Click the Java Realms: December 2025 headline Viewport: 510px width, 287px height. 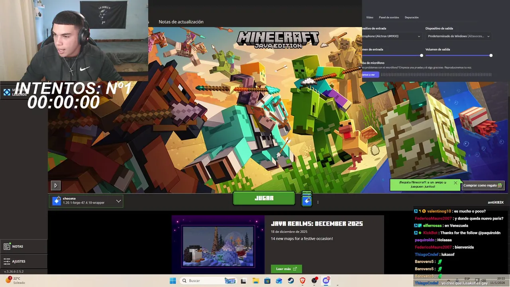pyautogui.click(x=317, y=224)
